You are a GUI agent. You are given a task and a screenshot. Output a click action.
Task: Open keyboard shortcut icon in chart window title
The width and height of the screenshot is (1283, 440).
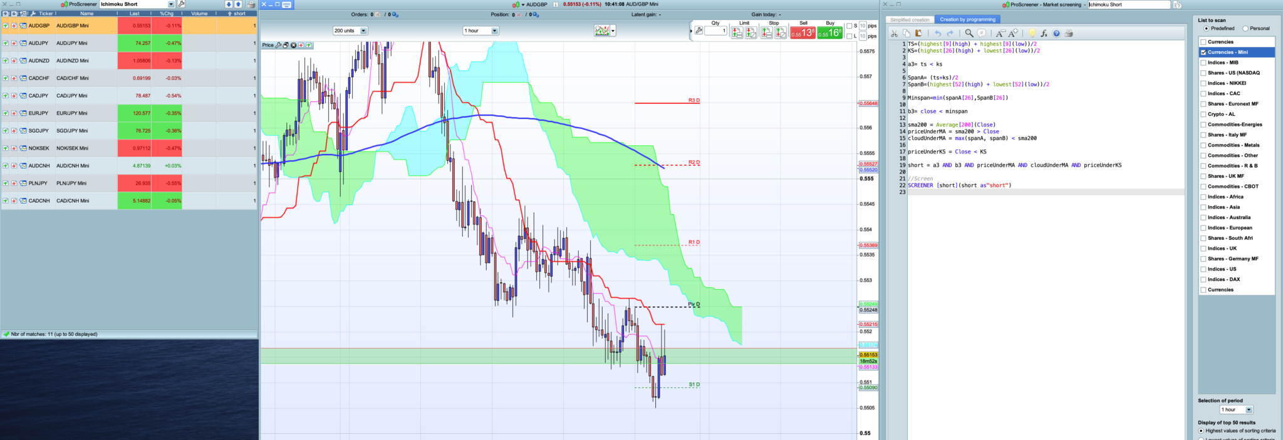[x=286, y=4]
